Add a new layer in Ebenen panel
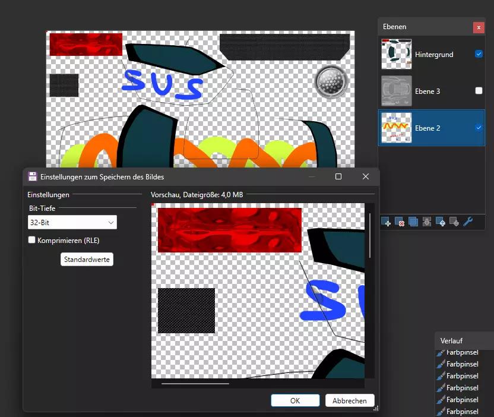Viewport: 494px width, 417px height. [387, 222]
